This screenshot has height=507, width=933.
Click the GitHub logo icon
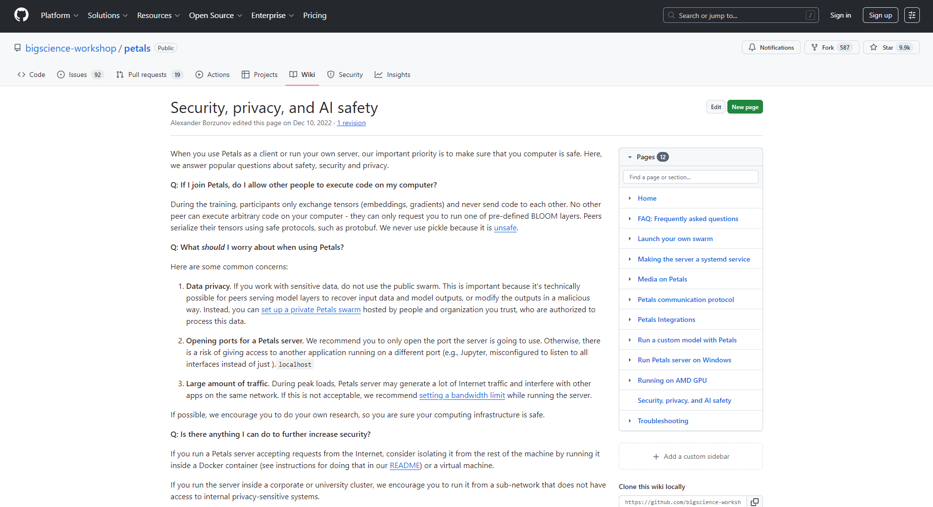[21, 15]
